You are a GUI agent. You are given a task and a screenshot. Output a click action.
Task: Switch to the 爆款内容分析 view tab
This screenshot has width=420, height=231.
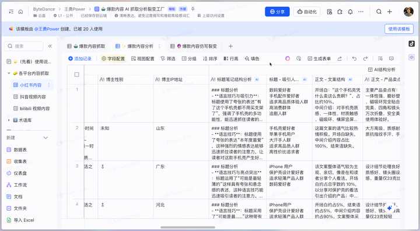tap(134, 46)
